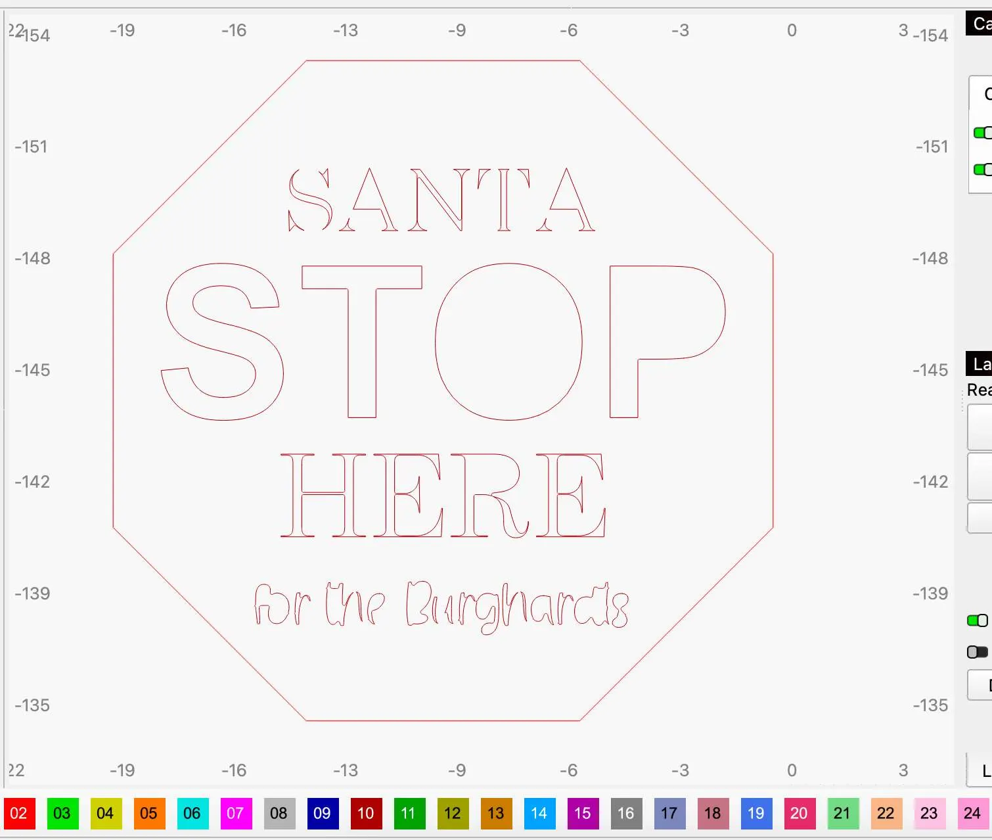The height and width of the screenshot is (840, 992).
Task: Toggle the lower green switch in Cuts panel
Action: click(x=982, y=170)
